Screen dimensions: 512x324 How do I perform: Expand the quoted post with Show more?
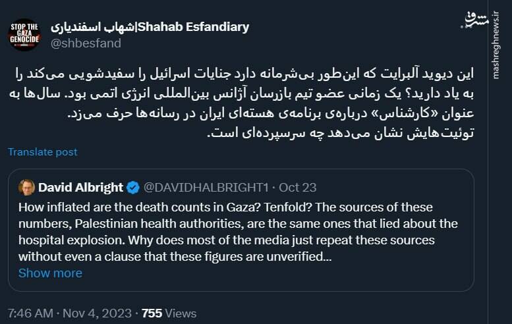50,273
